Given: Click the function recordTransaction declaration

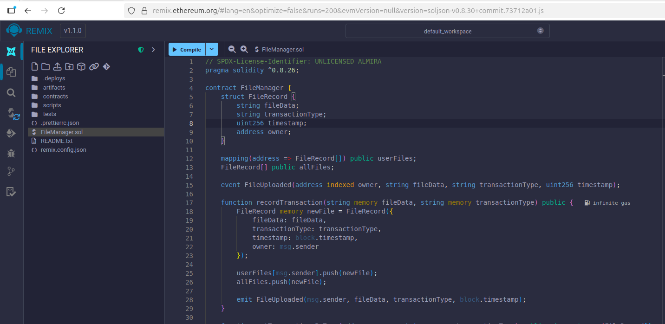Looking at the screenshot, I should pos(397,202).
